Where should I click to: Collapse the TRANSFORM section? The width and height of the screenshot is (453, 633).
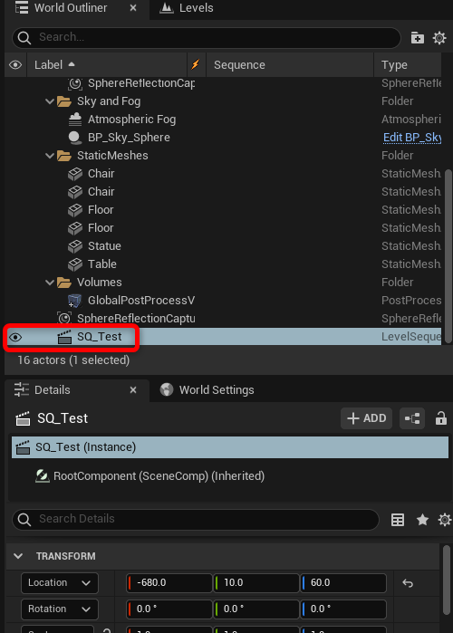pyautogui.click(x=18, y=556)
